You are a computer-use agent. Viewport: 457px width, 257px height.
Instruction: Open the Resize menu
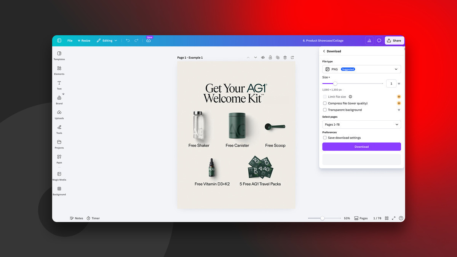(84, 40)
